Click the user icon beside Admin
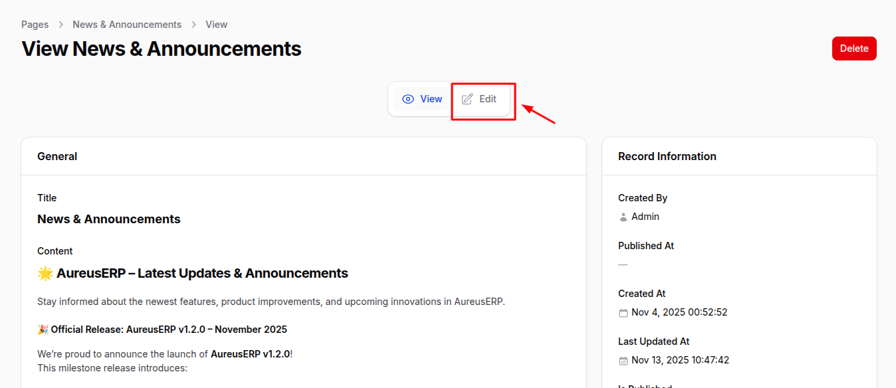The width and height of the screenshot is (896, 388). point(623,217)
